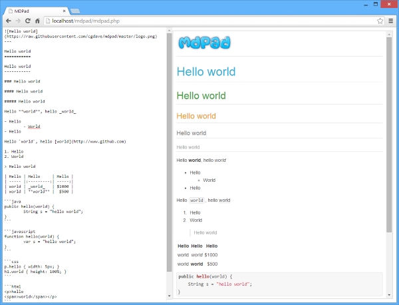Click the preview pane scrollbar down arrow
The width and height of the screenshot is (399, 305).
coord(389,295)
